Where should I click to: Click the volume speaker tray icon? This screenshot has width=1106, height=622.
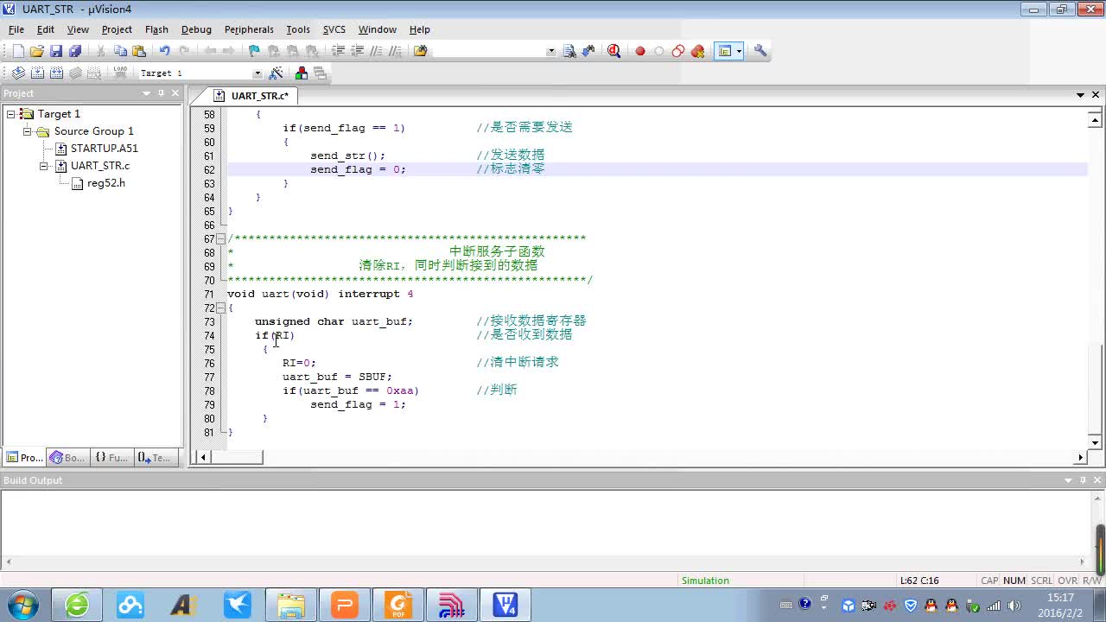1014,606
